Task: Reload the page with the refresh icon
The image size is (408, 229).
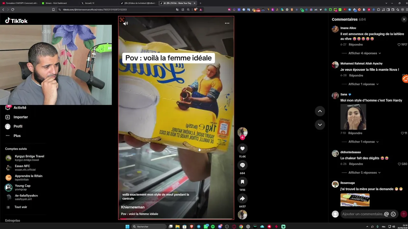Action: pyautogui.click(x=13, y=10)
